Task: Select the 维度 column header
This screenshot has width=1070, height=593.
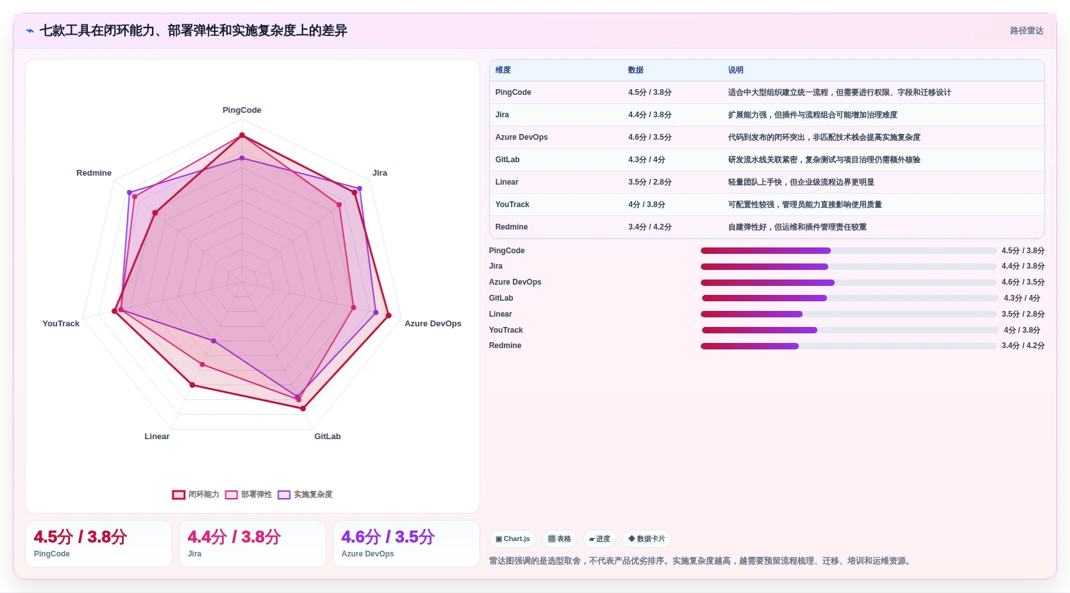Action: point(503,70)
